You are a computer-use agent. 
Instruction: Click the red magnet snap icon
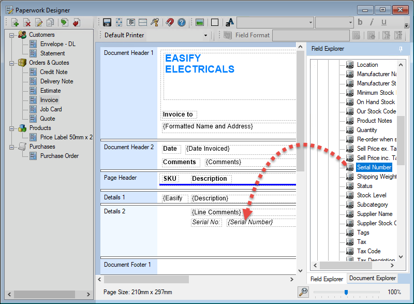tap(169, 22)
